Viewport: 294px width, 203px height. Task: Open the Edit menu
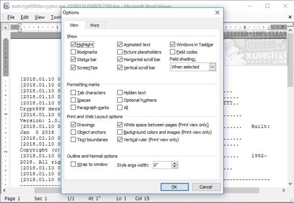(x=24, y=17)
